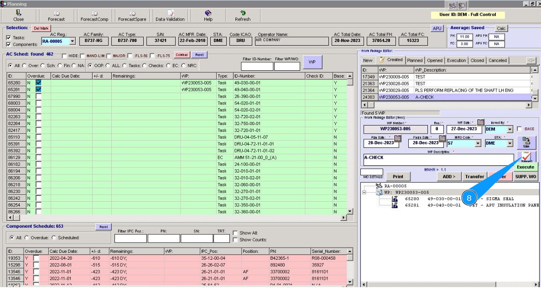Viewport: 541px width, 288px height.
Task: Open the Closed work packages tab
Action: click(477, 60)
